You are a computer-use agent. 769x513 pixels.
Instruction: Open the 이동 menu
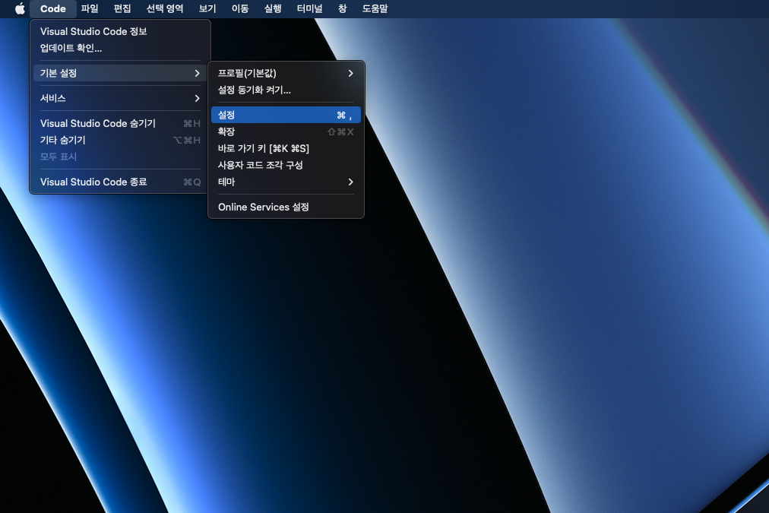(240, 9)
